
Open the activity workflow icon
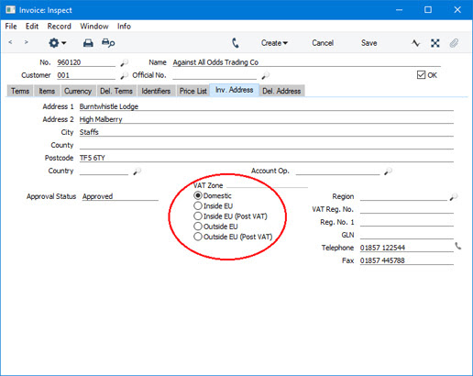click(415, 43)
